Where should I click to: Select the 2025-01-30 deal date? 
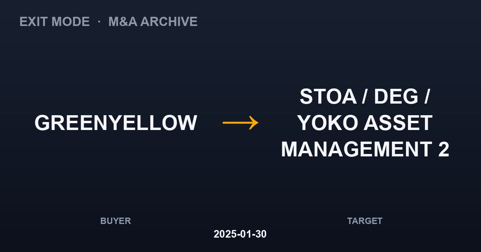240,234
